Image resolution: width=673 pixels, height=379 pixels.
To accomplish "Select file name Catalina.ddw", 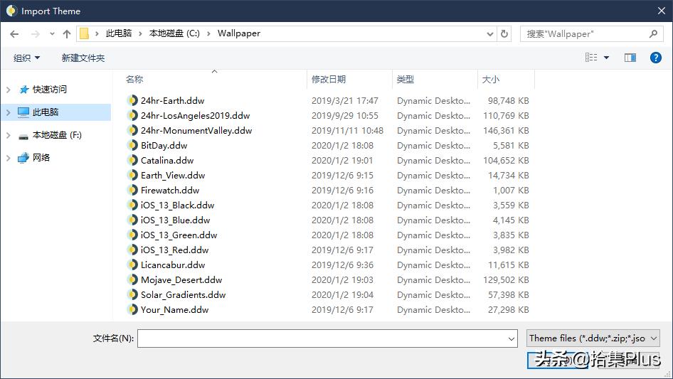I will point(167,160).
